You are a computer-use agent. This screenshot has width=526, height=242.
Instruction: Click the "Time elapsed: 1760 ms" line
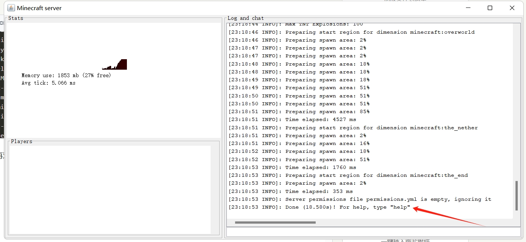click(x=292, y=167)
